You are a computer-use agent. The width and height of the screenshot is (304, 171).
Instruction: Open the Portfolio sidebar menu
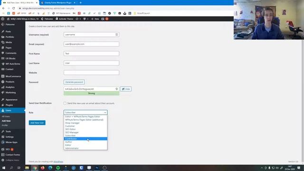[9, 37]
